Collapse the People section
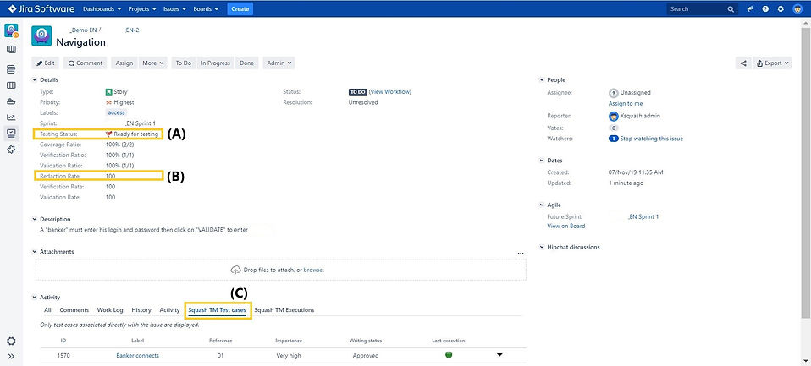This screenshot has width=811, height=366. tap(542, 80)
